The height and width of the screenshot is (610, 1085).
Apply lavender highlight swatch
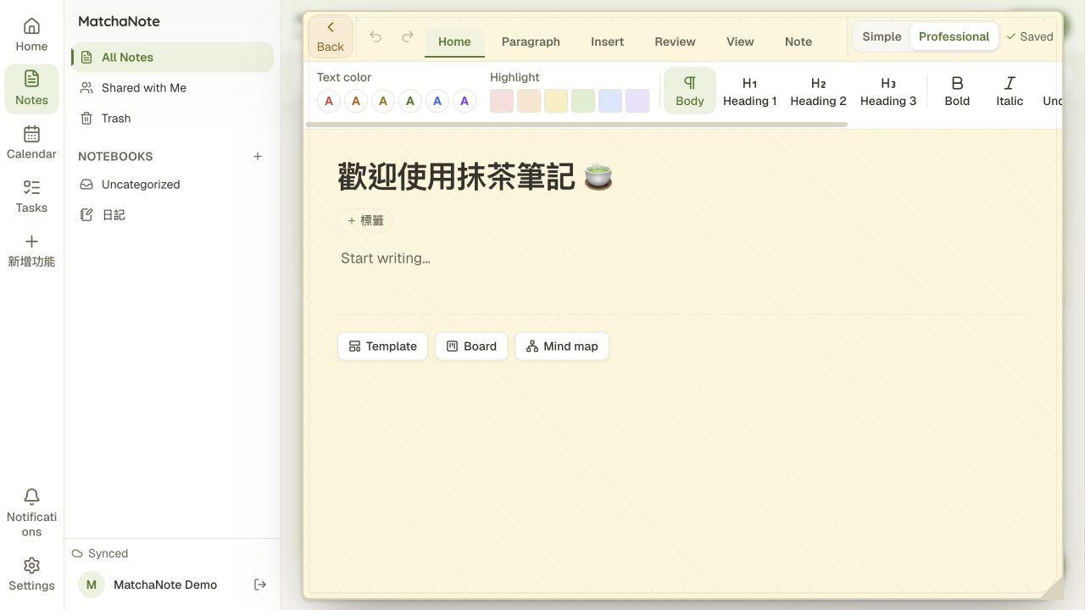pos(637,101)
